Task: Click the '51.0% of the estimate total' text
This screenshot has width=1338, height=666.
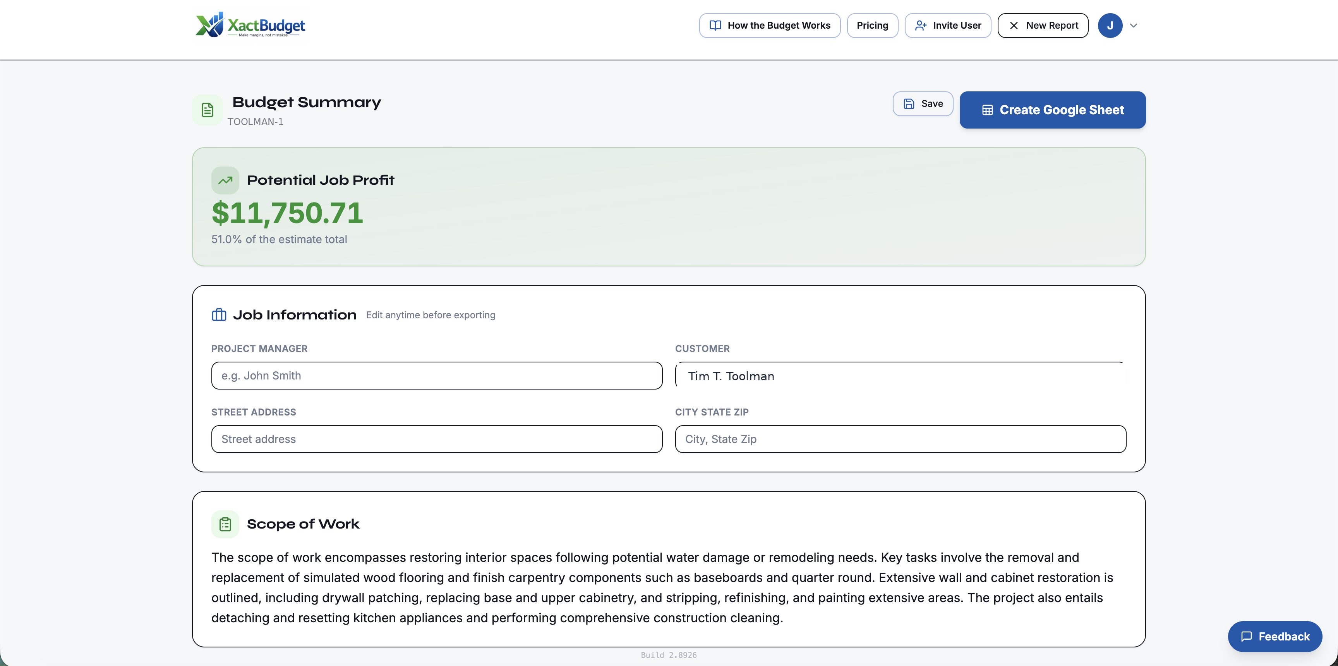Action: [x=279, y=240]
